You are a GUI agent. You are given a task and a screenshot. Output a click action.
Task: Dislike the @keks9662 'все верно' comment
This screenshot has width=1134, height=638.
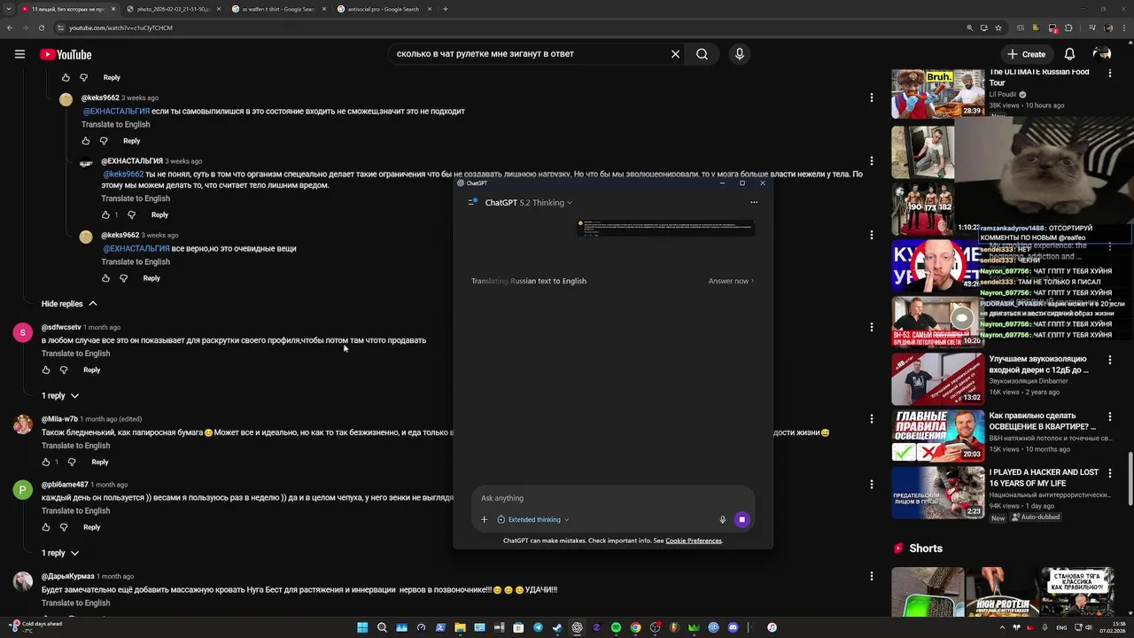[x=123, y=278]
